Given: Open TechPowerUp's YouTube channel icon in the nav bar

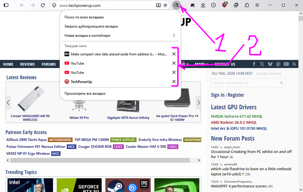Looking at the screenshot, I should click(286, 64).
